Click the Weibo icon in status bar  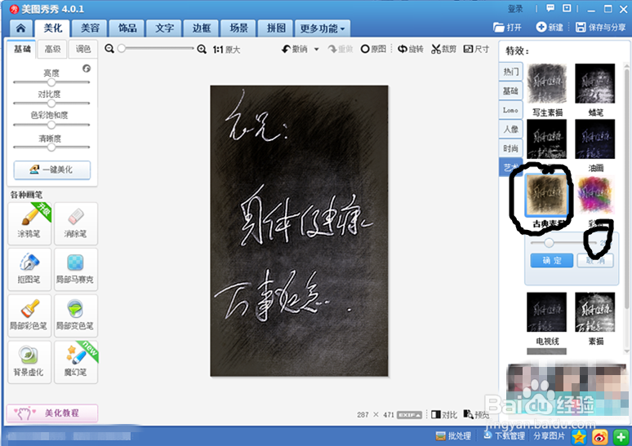click(600, 437)
